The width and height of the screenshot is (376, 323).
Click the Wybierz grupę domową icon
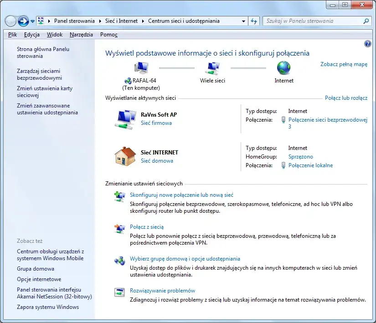pos(119,261)
